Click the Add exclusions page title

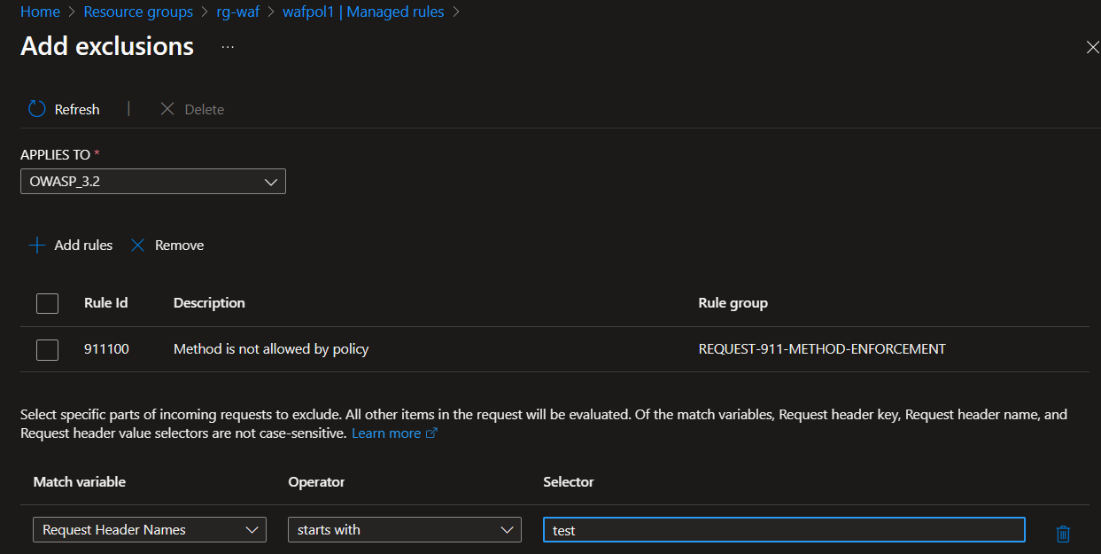point(107,46)
